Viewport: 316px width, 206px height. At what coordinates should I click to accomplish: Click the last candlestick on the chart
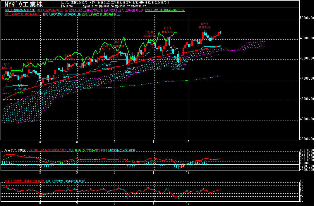pos(220,33)
